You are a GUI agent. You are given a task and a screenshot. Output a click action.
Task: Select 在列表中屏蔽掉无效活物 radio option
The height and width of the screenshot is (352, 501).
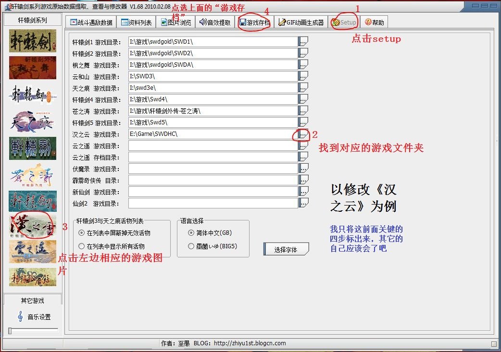[81, 233]
